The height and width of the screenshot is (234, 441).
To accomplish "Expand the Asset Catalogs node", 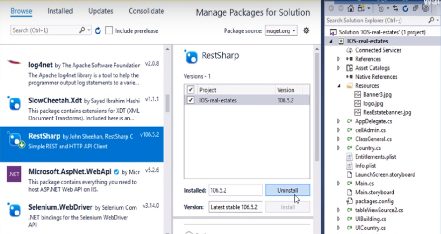I will point(339,68).
